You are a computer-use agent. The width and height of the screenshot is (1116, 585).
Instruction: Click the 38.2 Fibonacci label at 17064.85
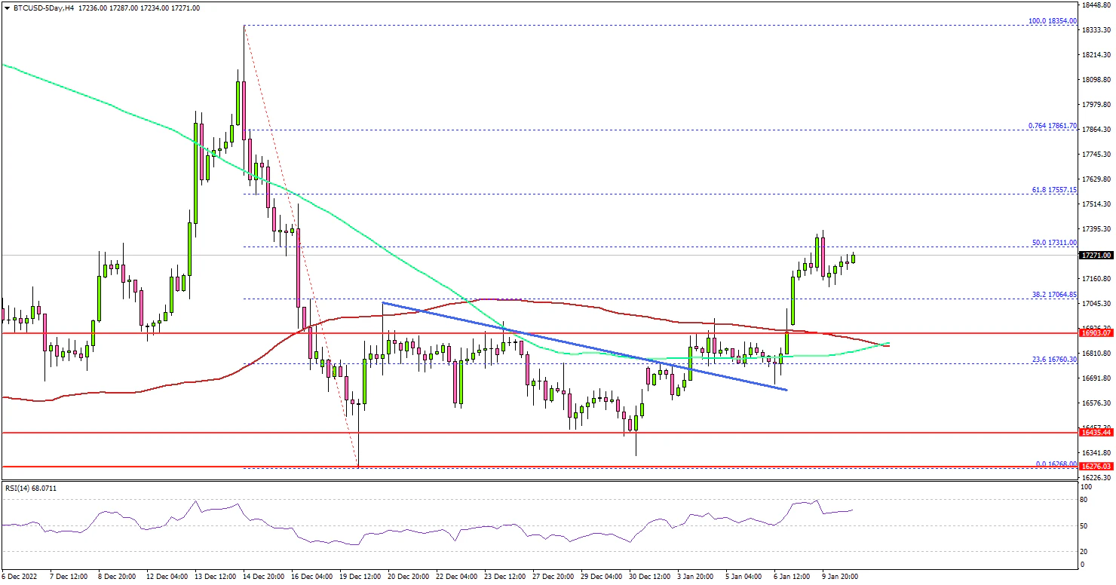1054,295
